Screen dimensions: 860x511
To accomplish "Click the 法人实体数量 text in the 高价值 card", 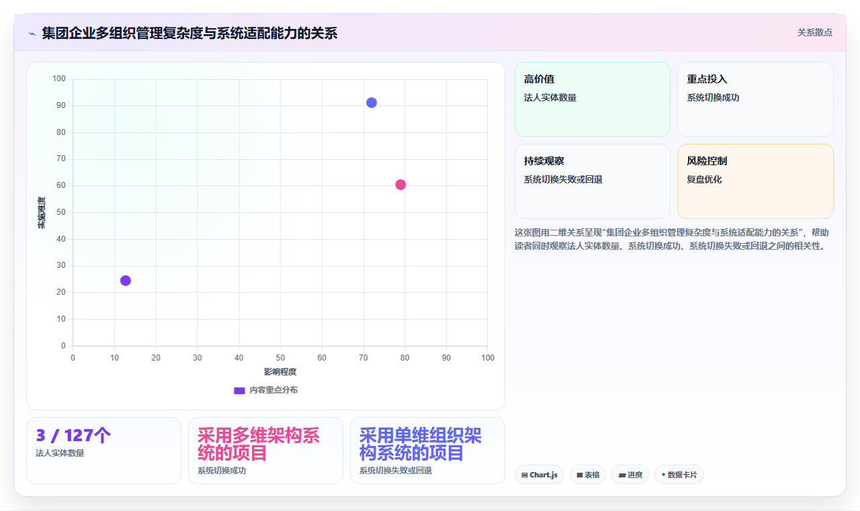I will pos(550,97).
